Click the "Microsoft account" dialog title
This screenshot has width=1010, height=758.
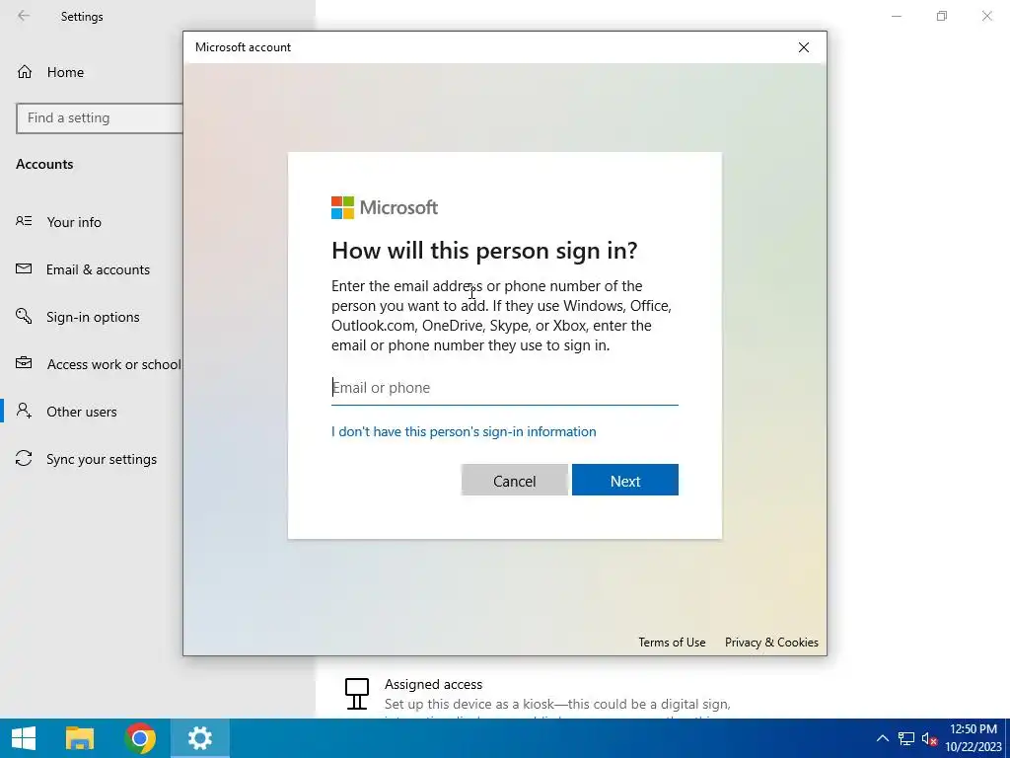coord(243,47)
